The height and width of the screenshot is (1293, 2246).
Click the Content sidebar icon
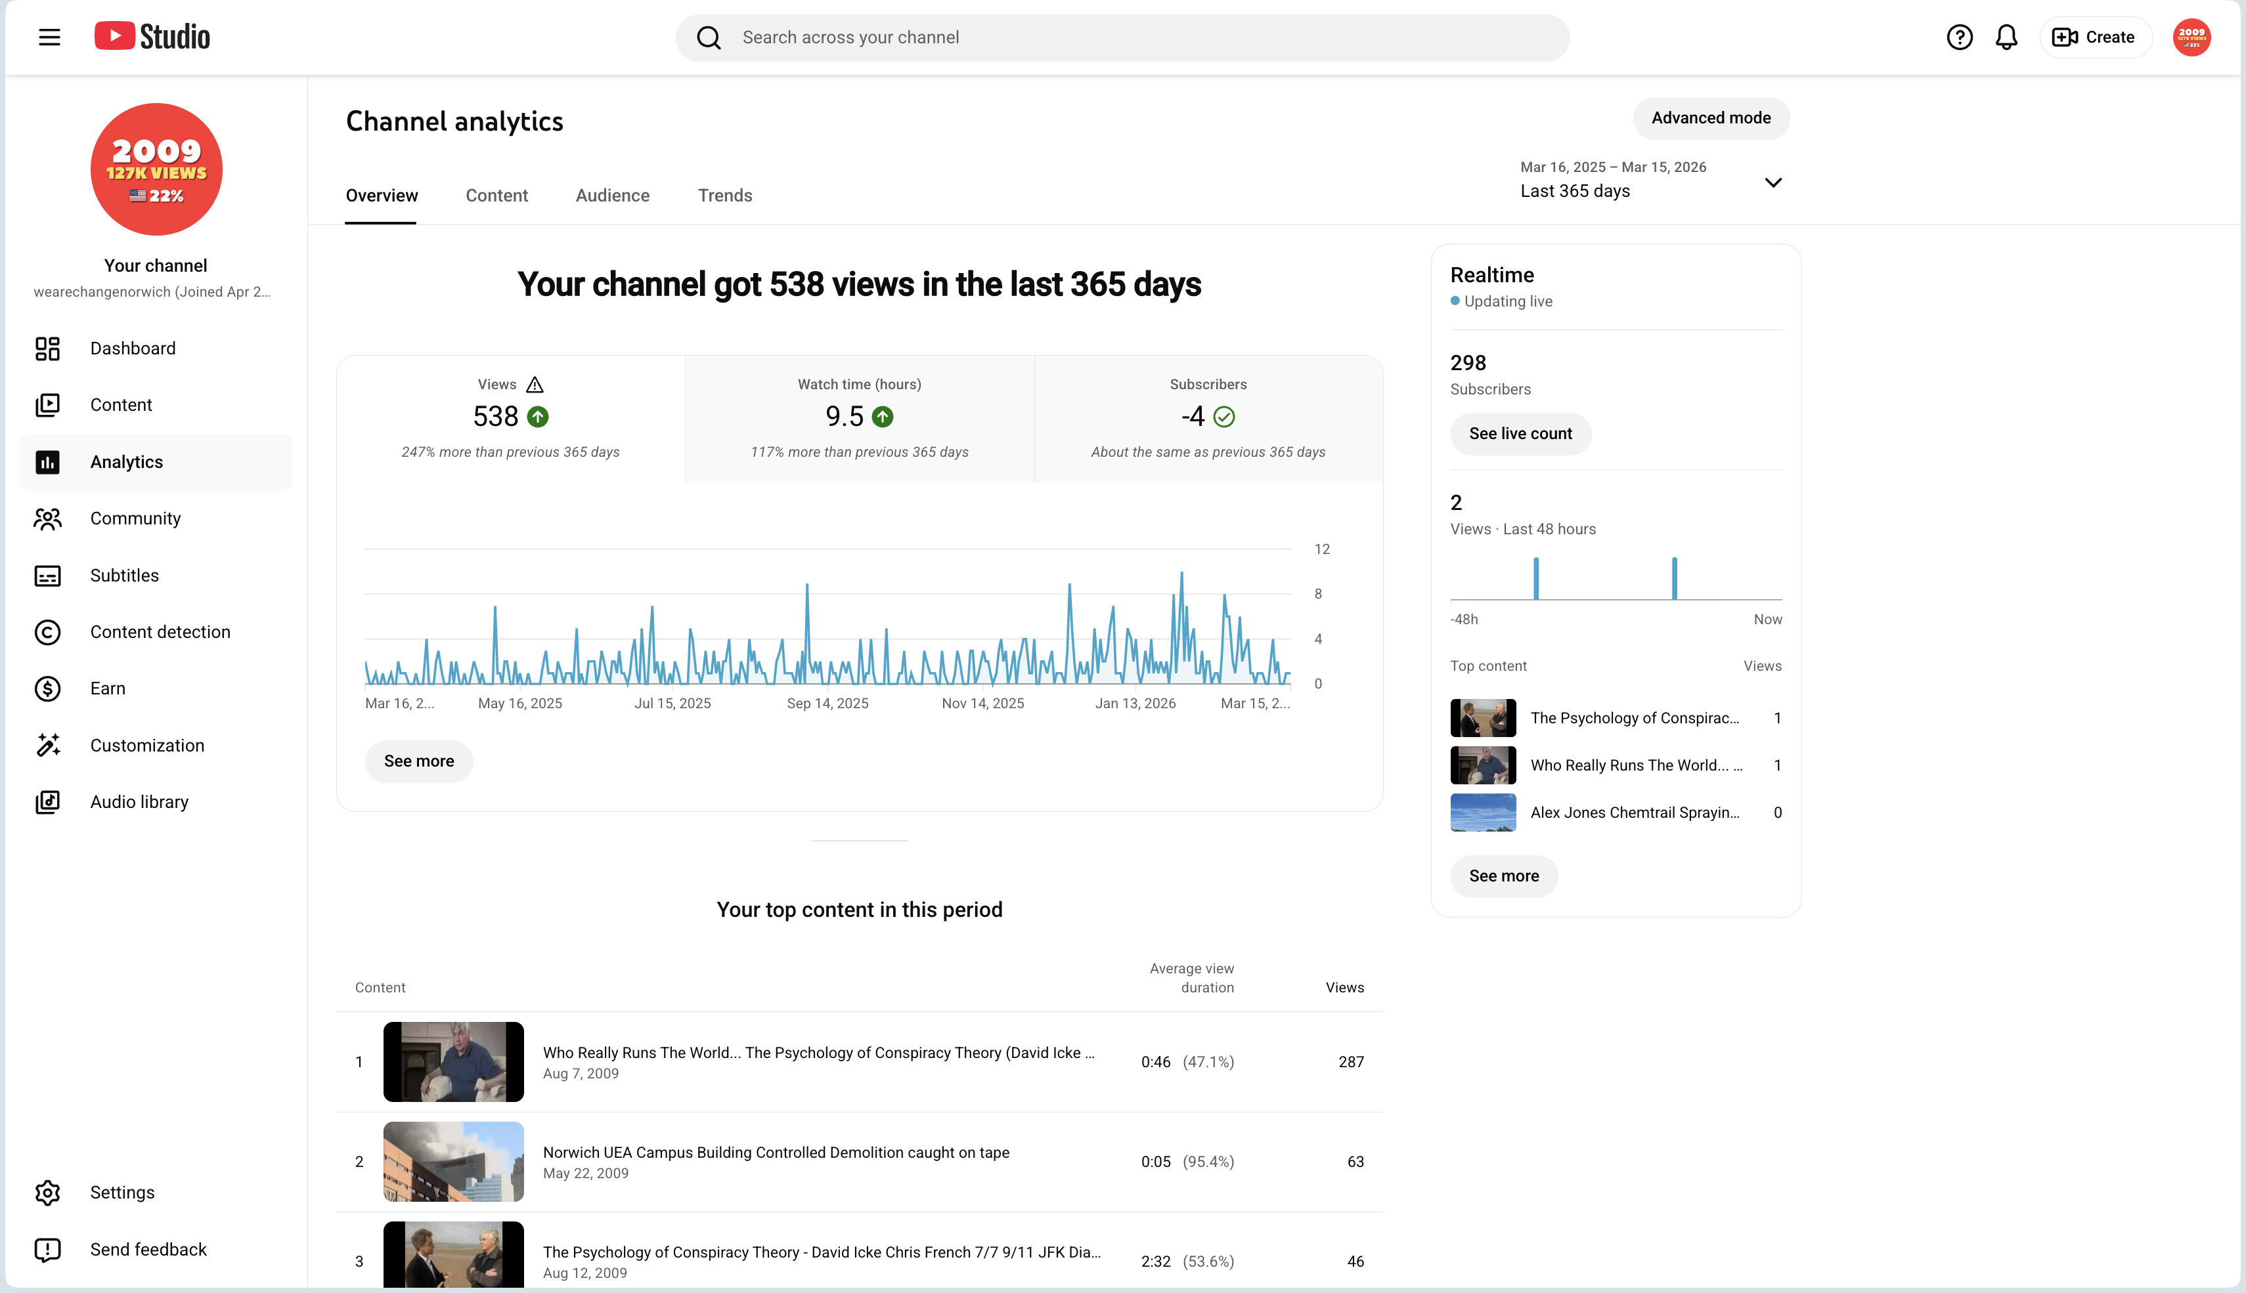[x=48, y=405]
